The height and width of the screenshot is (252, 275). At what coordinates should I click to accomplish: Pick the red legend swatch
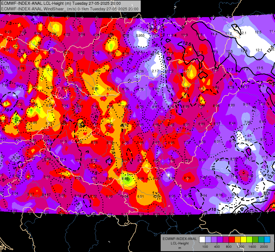click(x=232, y=240)
